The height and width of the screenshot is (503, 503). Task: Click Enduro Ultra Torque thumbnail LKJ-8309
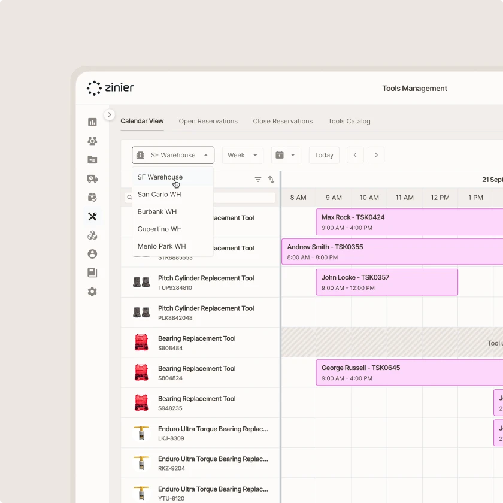[x=141, y=433]
